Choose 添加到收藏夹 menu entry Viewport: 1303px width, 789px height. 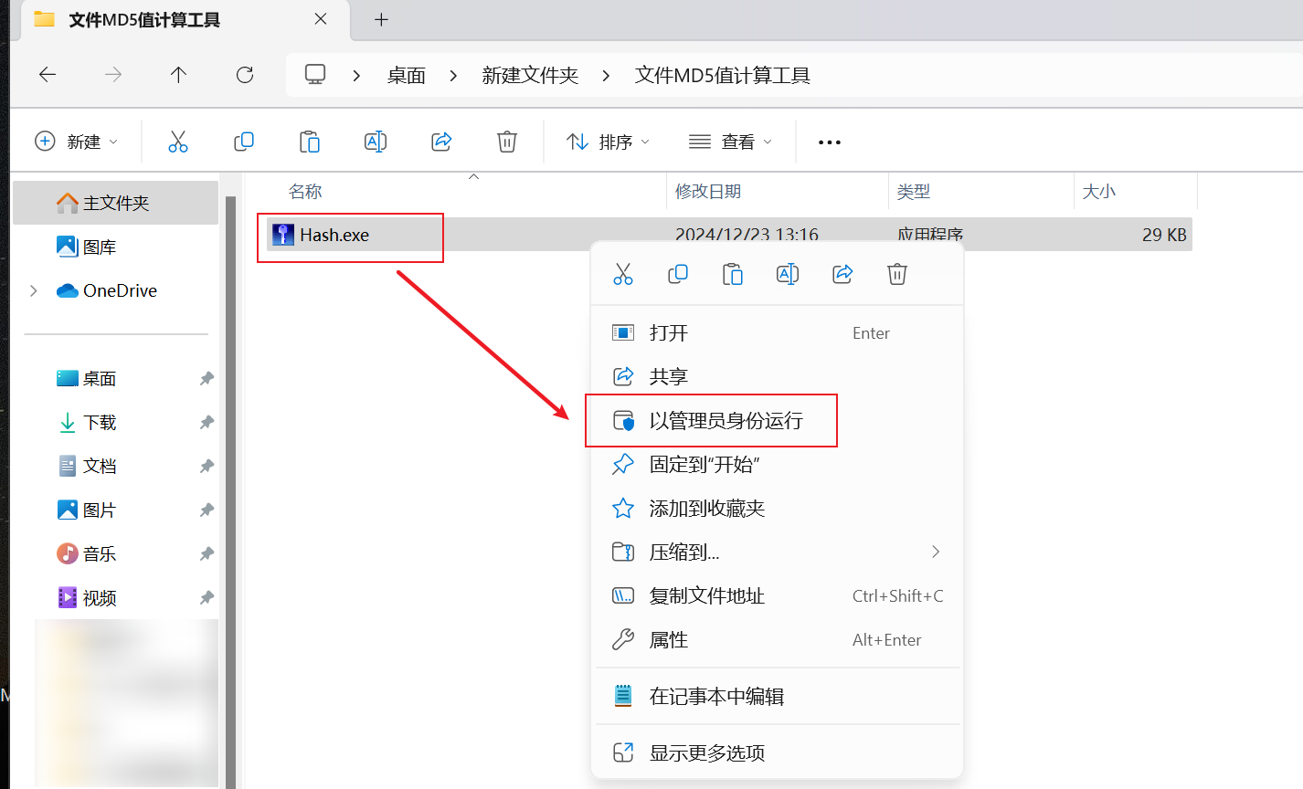pyautogui.click(x=778, y=508)
